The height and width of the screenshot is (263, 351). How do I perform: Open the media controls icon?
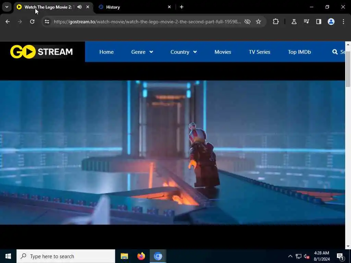[306, 22]
